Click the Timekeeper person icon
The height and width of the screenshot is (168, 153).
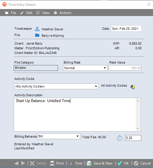tap(37, 29)
